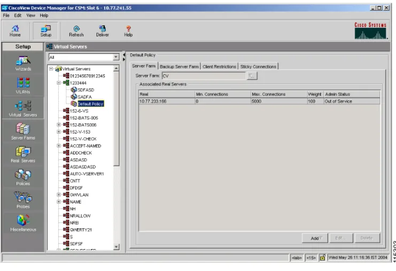The height and width of the screenshot is (271, 396).
Task: Select the AUTO-VSERVER1 virtual server
Action: click(x=87, y=174)
